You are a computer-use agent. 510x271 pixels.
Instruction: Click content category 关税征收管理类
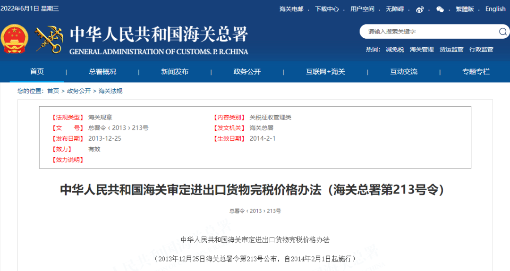point(270,118)
